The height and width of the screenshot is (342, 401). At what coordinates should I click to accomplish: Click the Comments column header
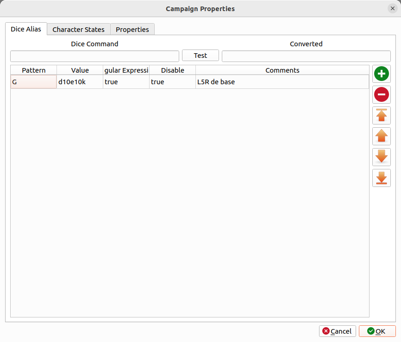[282, 70]
